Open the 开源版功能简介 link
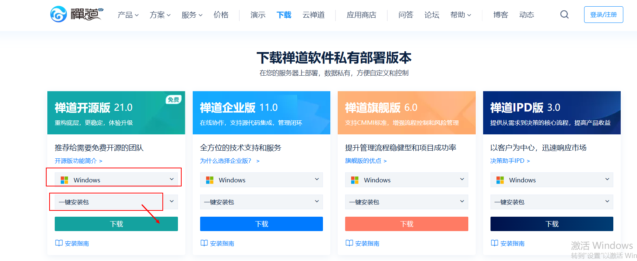 78,161
